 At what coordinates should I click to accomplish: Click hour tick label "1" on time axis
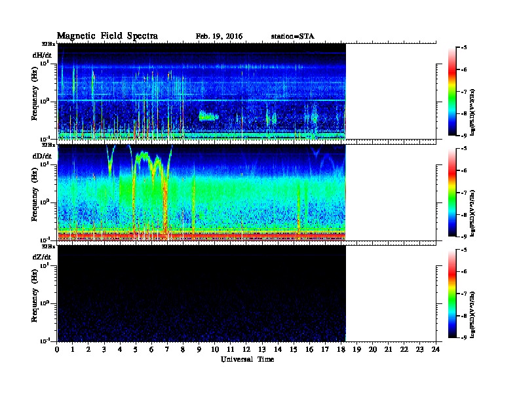(73, 350)
